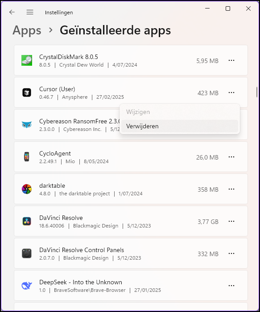Open more options for DaVinci Resolve Control Panels

[231, 254]
